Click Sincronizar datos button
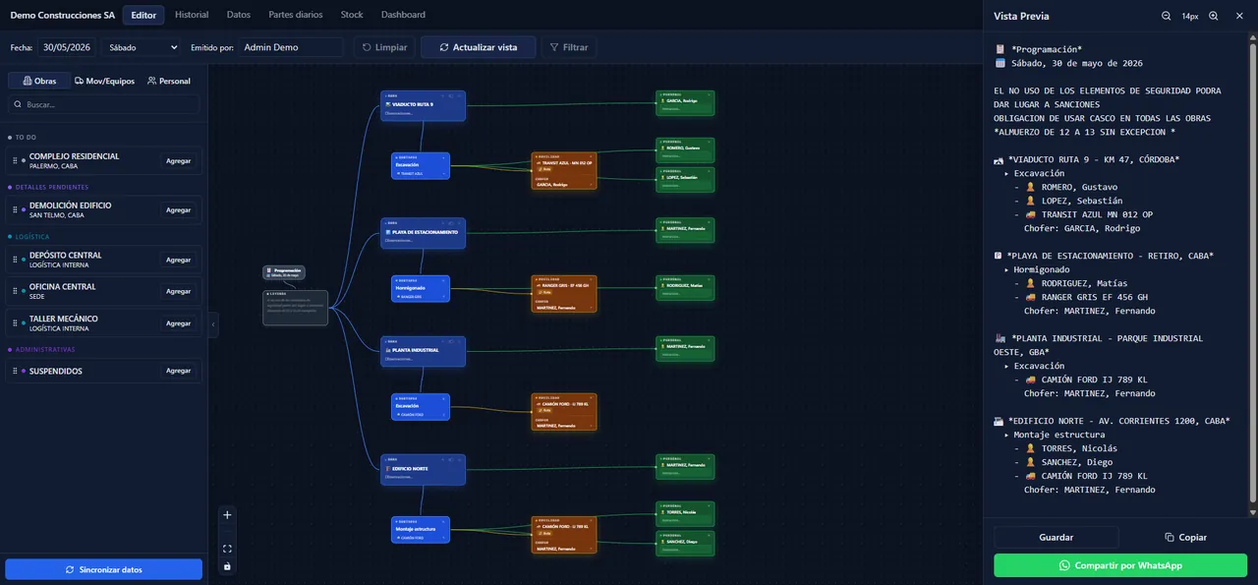Screen dimensions: 1258x585 (x=103, y=569)
